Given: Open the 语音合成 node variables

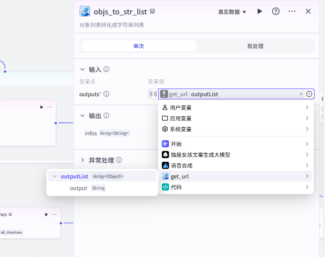Looking at the screenshot, I should [x=236, y=165].
